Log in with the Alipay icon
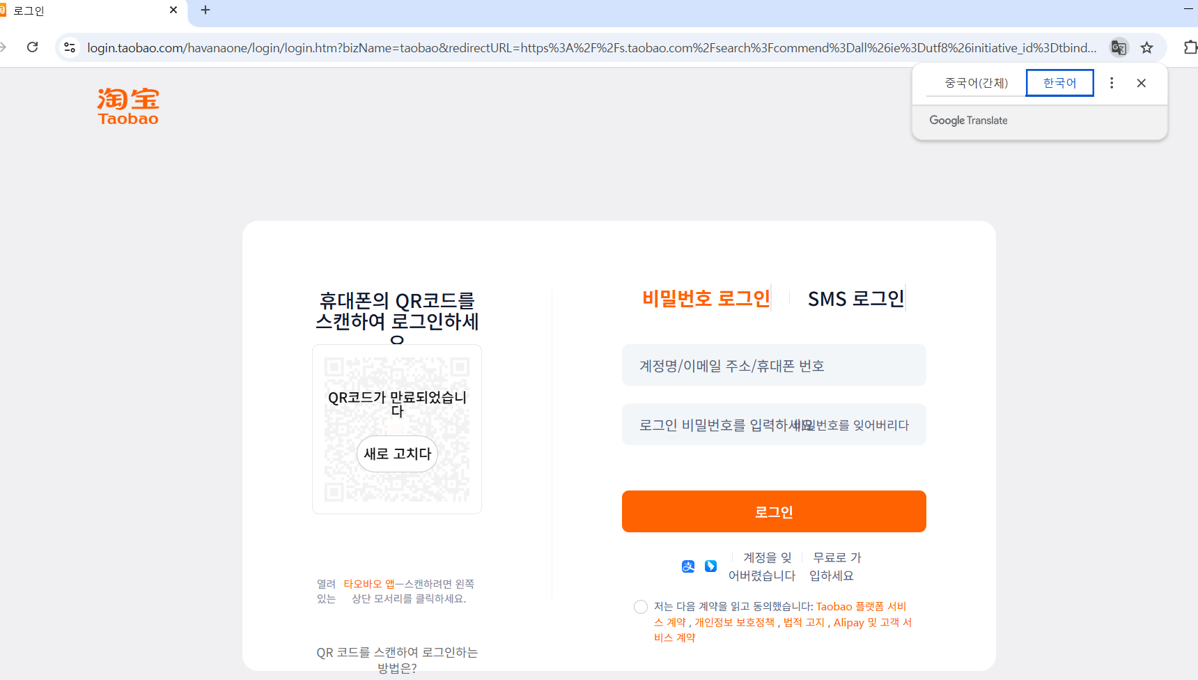Screen dimensions: 1198x680 click(x=688, y=566)
